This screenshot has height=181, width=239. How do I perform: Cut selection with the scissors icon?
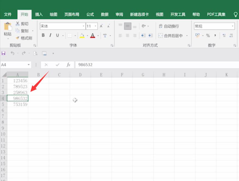(x=18, y=24)
